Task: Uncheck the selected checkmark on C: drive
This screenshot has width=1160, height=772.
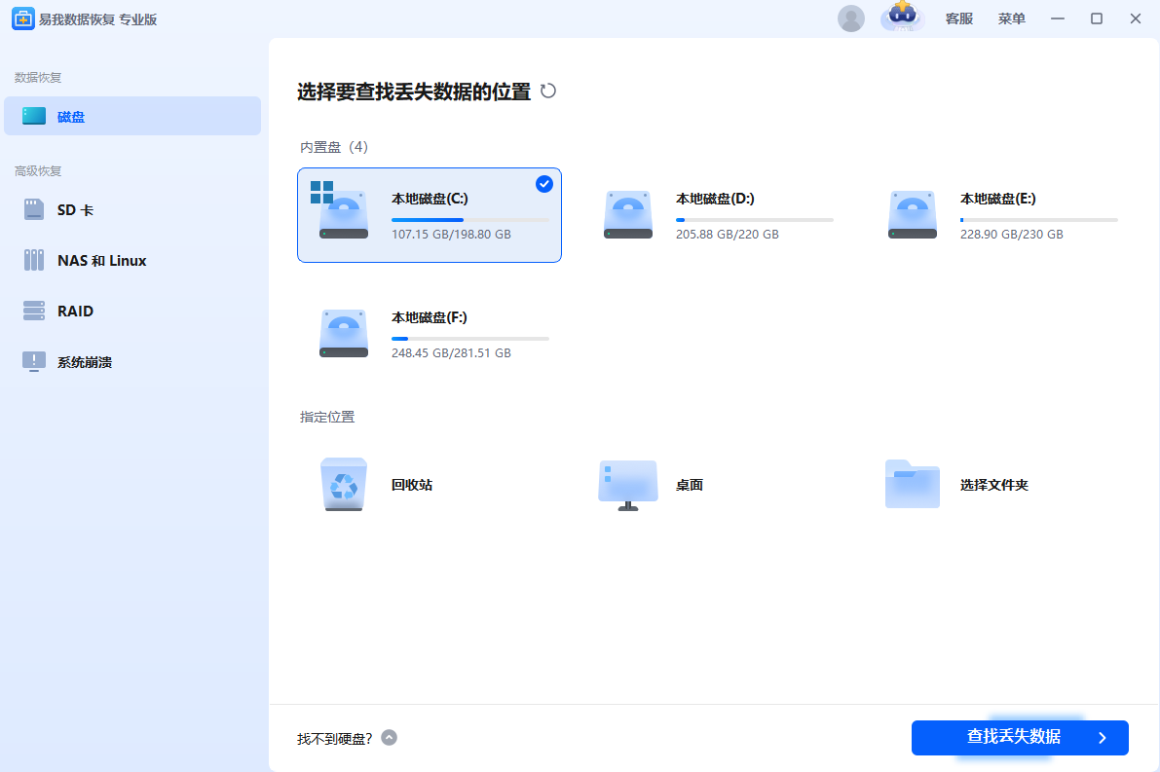Action: pos(544,184)
